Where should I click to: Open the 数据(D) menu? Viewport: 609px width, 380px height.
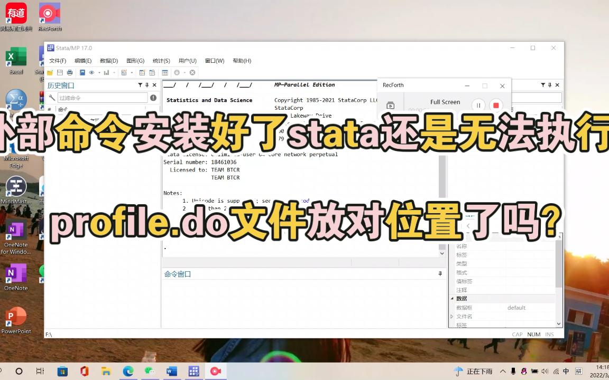tap(109, 61)
